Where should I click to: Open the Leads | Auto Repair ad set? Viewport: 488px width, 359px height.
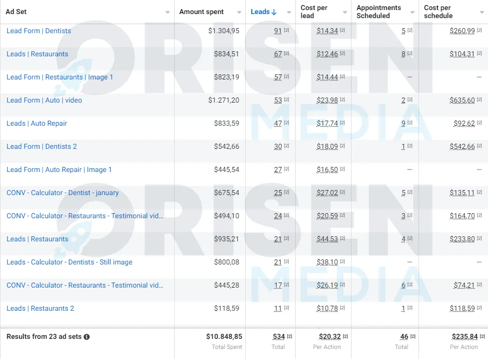(37, 123)
